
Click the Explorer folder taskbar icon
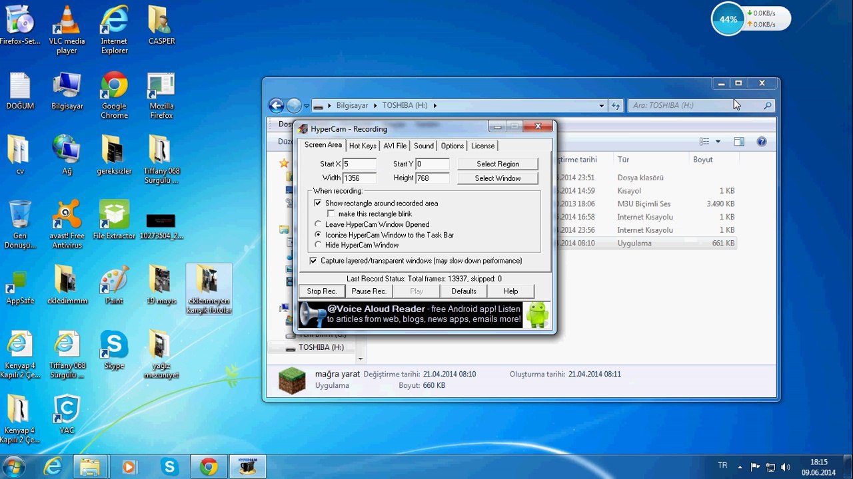91,467
